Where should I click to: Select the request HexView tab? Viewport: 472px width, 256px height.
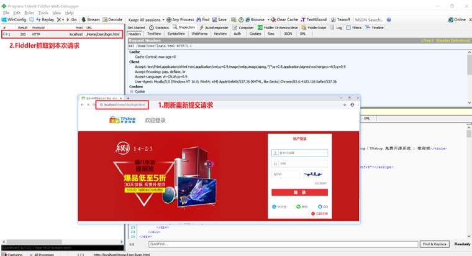(220, 34)
